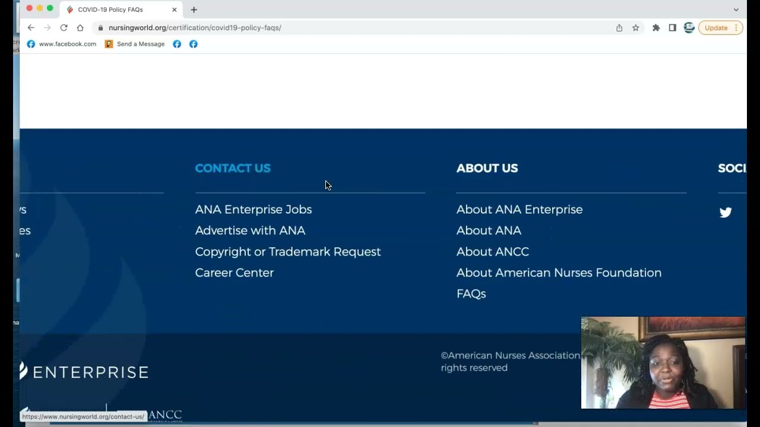Close the COVID-19 Policy FAQs tab

[175, 9]
